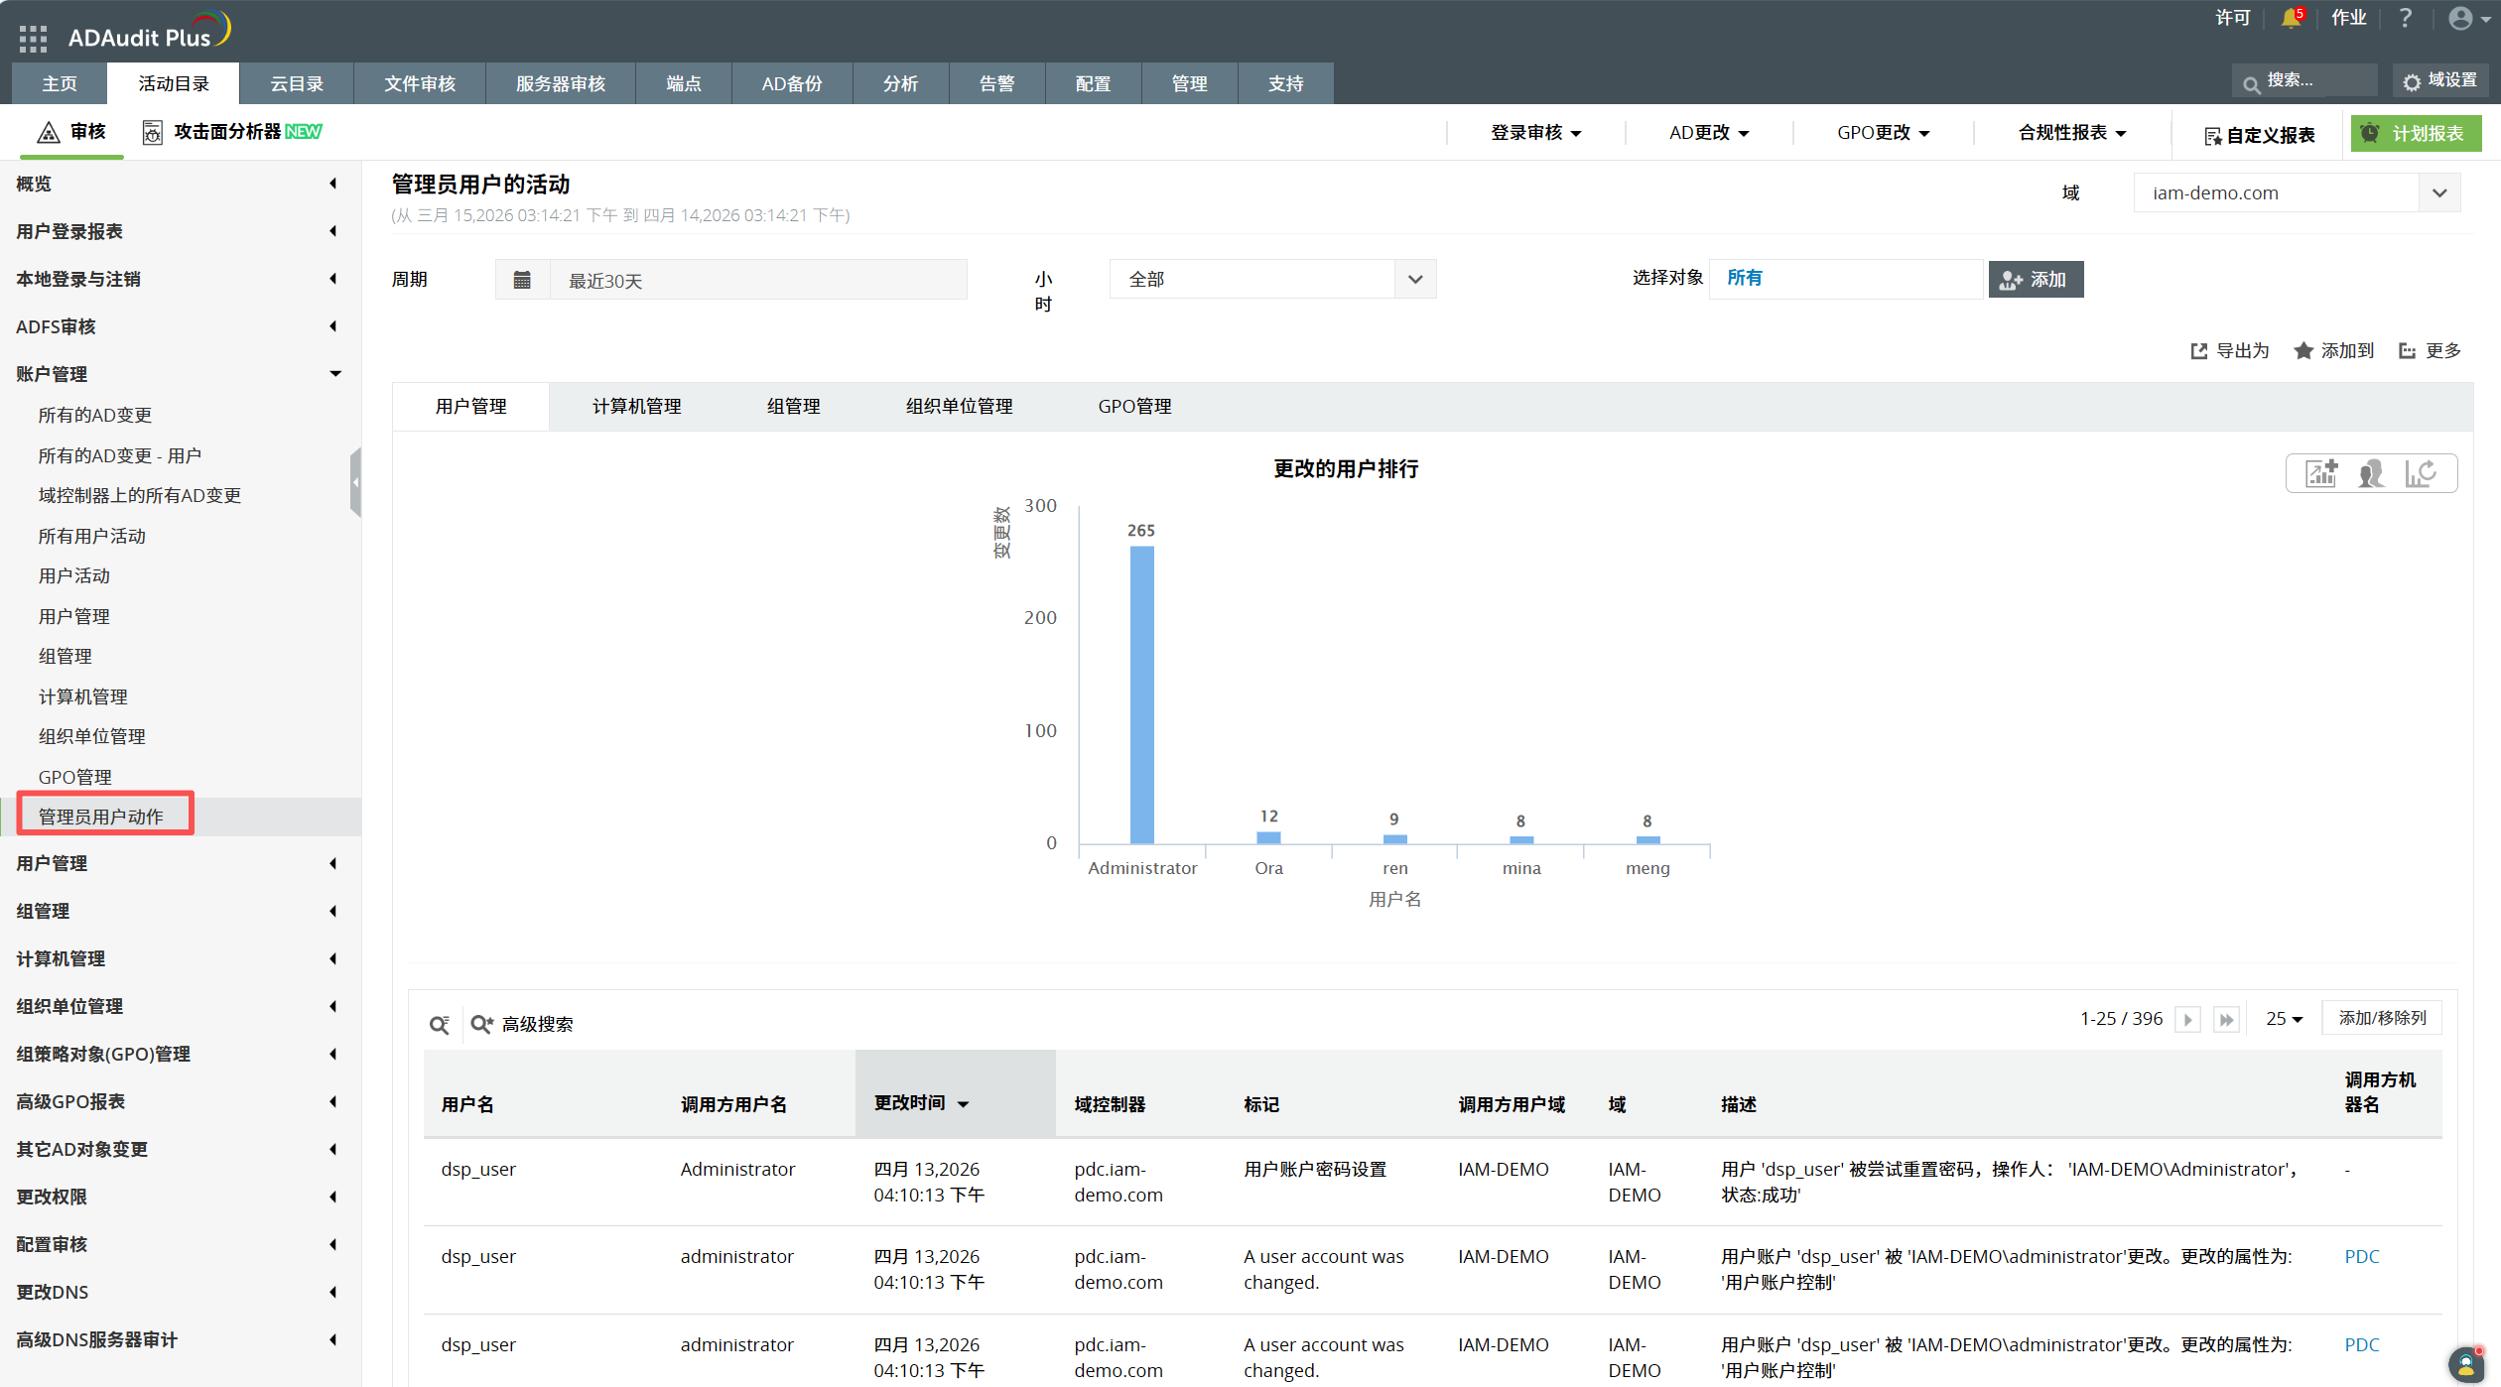Open the 全部 hours dropdown

coord(1415,280)
